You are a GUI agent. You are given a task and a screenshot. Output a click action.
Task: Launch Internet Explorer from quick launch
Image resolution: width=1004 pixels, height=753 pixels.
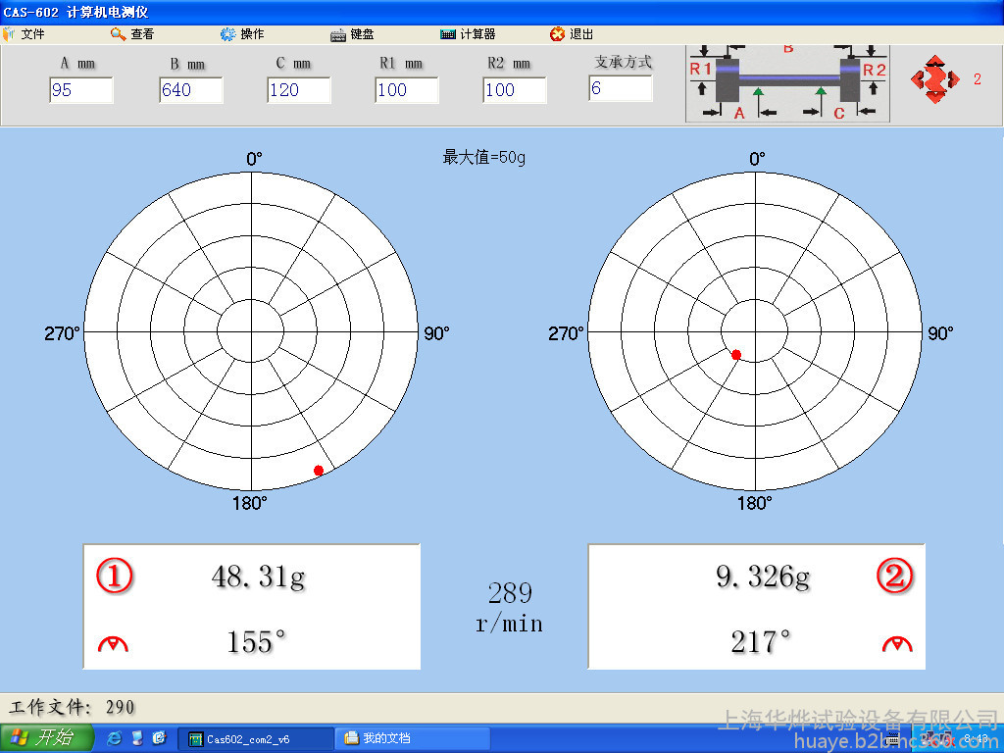(x=115, y=738)
